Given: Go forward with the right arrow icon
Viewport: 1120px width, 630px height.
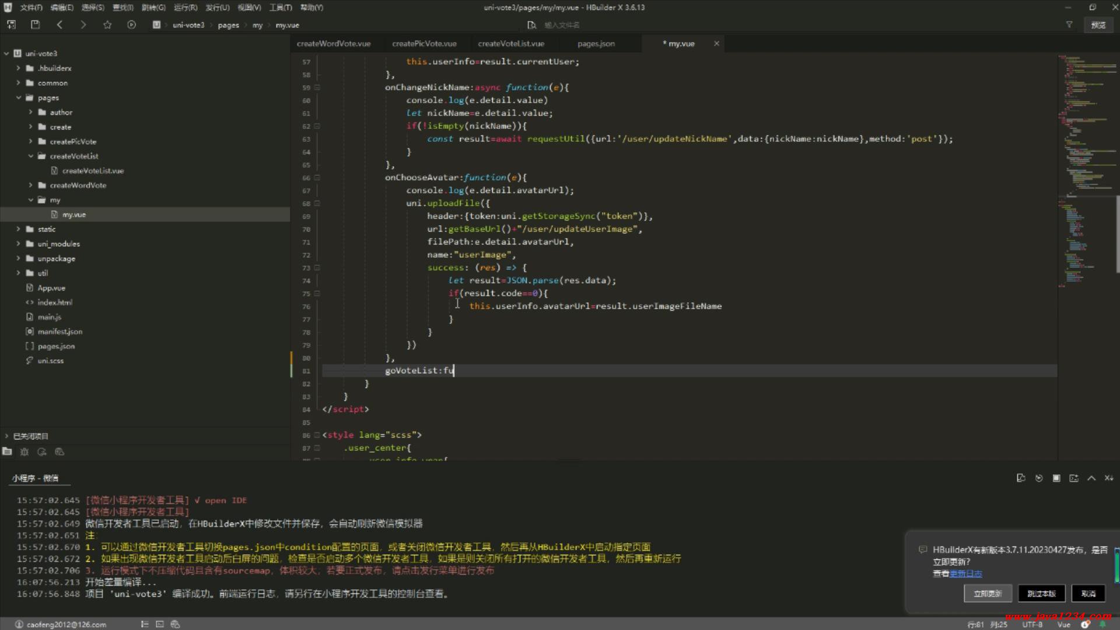Looking at the screenshot, I should point(83,24).
